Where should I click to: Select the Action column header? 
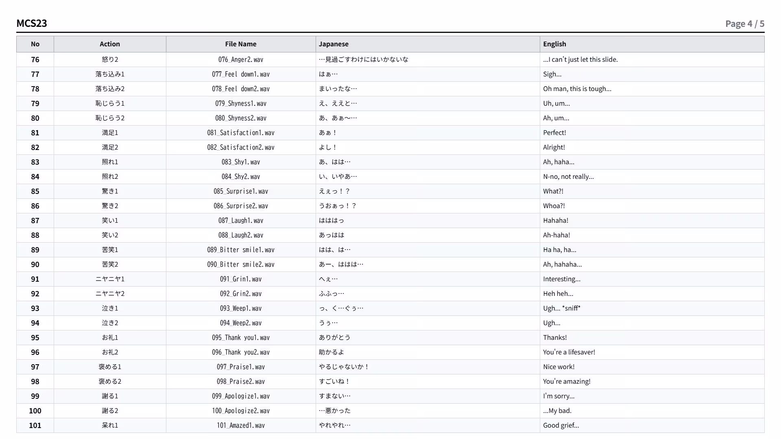pyautogui.click(x=110, y=44)
